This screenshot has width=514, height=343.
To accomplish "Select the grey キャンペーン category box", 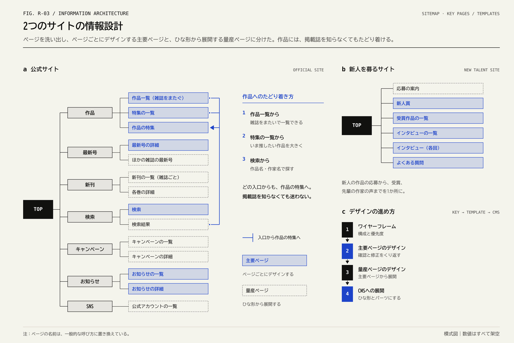I will tap(90, 249).
